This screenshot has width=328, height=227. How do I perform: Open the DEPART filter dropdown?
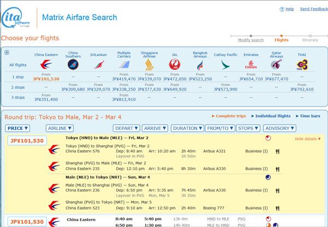click(126, 128)
